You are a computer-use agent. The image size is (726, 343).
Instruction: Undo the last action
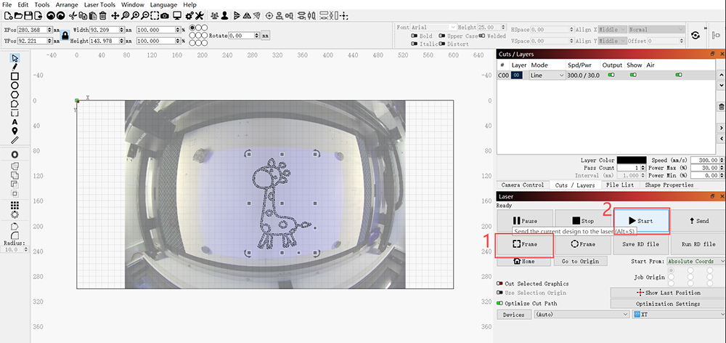pyautogui.click(x=51, y=15)
